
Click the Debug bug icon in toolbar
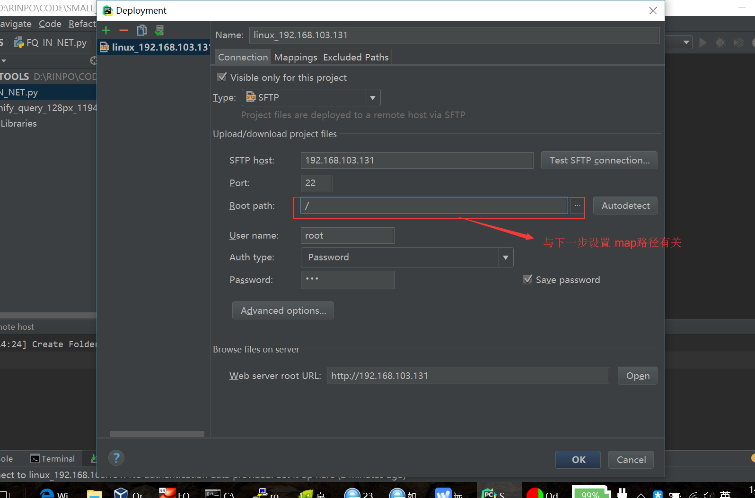(720, 43)
